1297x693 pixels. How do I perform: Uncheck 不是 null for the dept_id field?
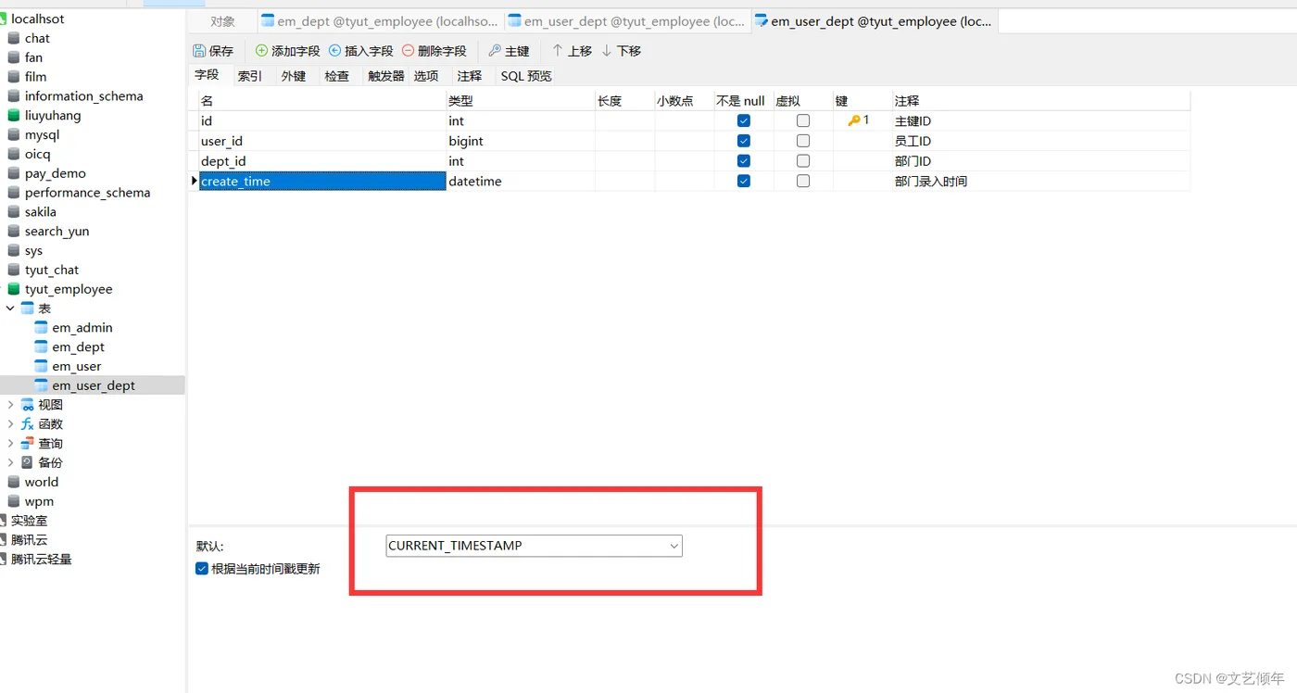pyautogui.click(x=744, y=161)
